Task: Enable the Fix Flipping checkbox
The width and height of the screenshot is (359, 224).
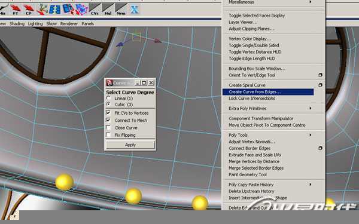Action: 108,135
